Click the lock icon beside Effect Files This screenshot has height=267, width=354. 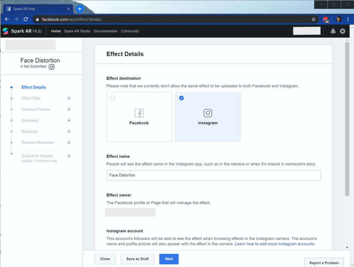pos(69,98)
